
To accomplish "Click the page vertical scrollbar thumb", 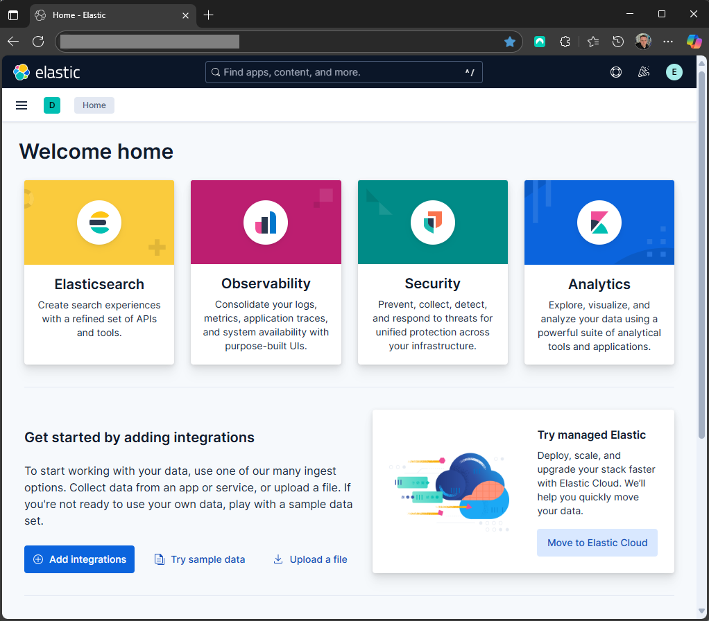I will pos(701,255).
